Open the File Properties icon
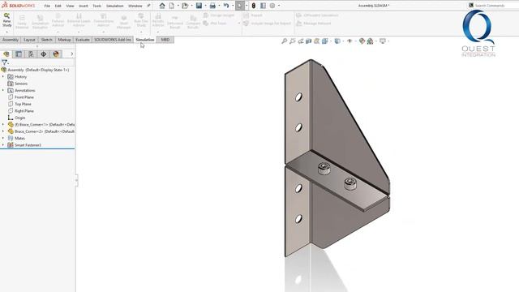The image size is (519, 292). (x=263, y=6)
